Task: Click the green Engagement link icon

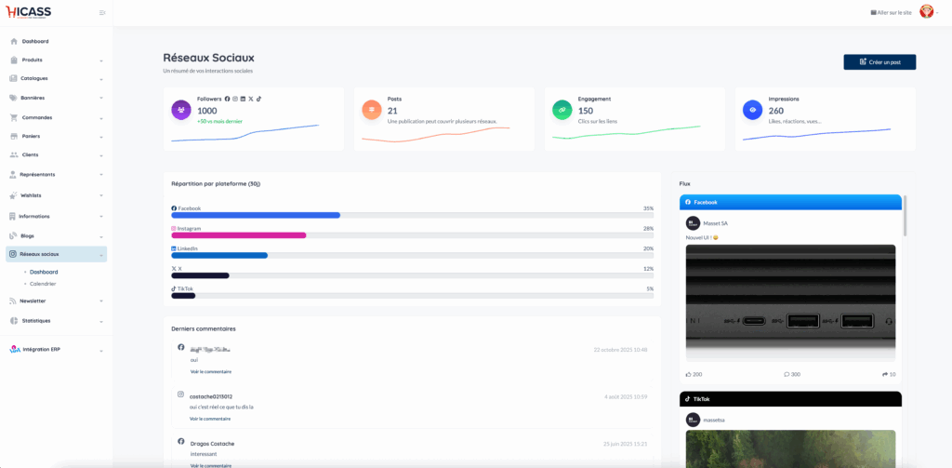Action: [x=562, y=110]
